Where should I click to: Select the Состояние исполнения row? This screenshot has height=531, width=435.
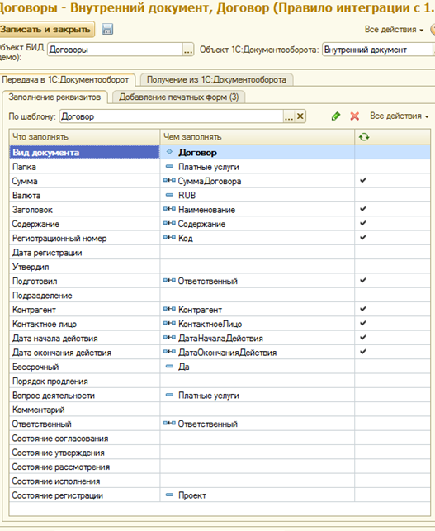tap(220, 481)
